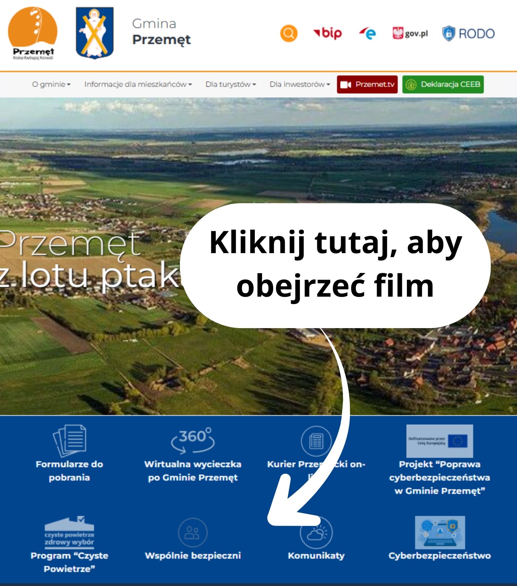Click the ePUAP 'e' logo icon
The height and width of the screenshot is (586, 517).
tap(367, 34)
